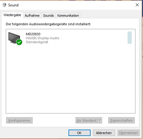Click the Intel(R) Display-Audio description line

[x=42, y=38]
